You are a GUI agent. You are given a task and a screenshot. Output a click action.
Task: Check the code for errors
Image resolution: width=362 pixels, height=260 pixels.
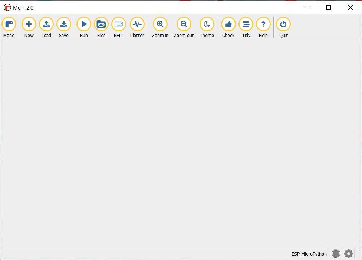[228, 27]
